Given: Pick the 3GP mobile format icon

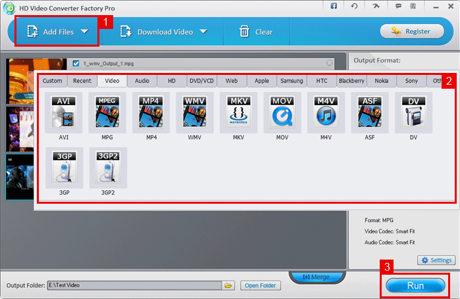Looking at the screenshot, I should [x=64, y=167].
